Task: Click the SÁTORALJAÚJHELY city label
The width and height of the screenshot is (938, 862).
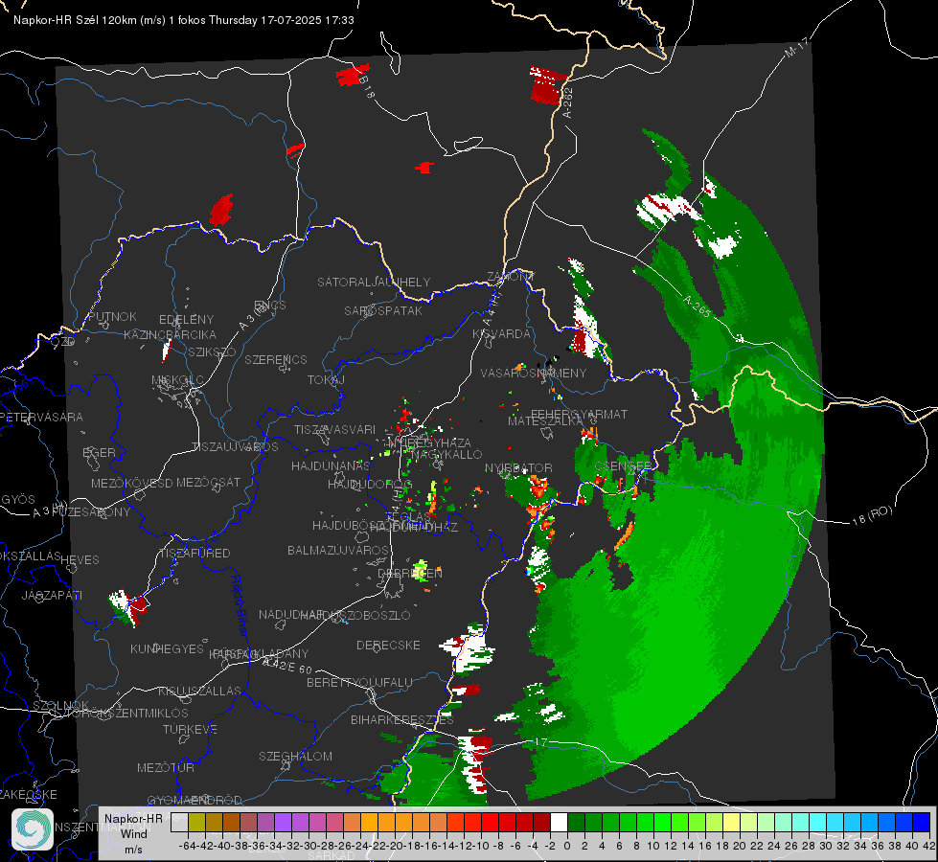Action: click(x=374, y=282)
